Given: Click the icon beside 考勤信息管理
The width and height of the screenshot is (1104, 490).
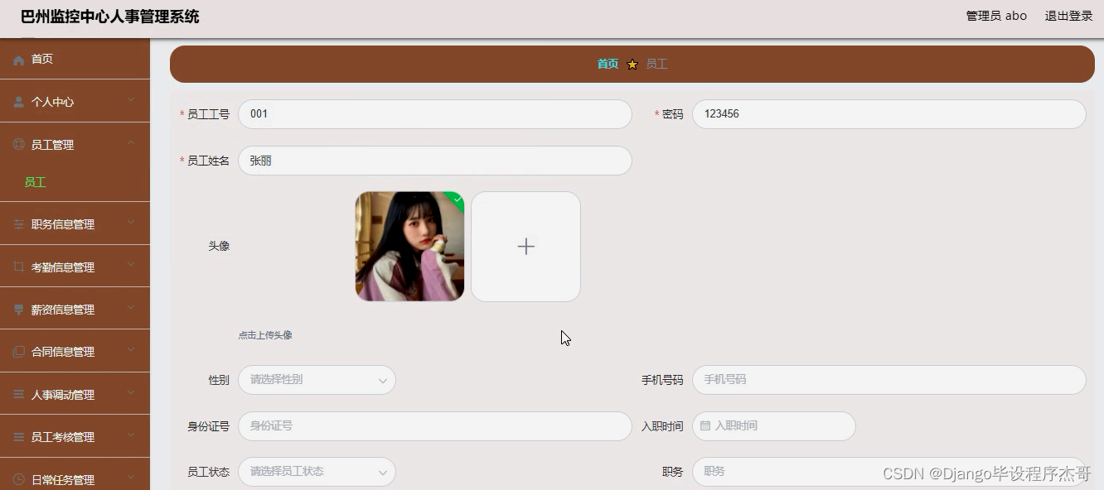Looking at the screenshot, I should [19, 267].
